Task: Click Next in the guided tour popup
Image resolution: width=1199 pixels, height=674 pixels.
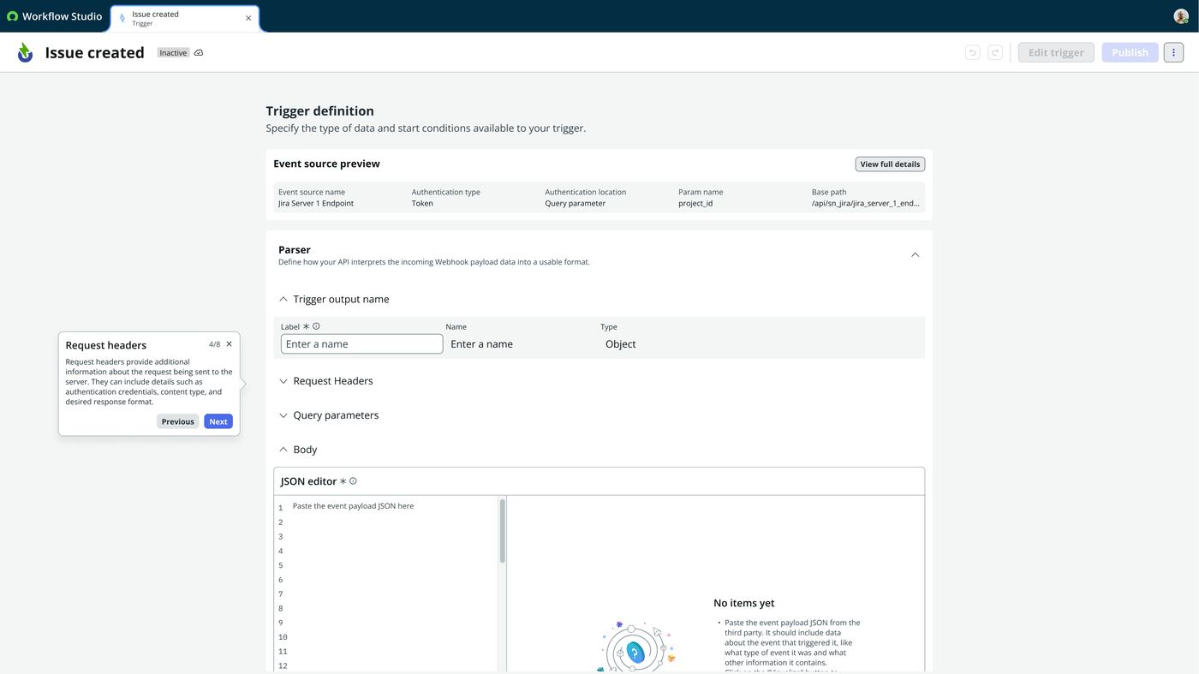Action: pos(218,421)
